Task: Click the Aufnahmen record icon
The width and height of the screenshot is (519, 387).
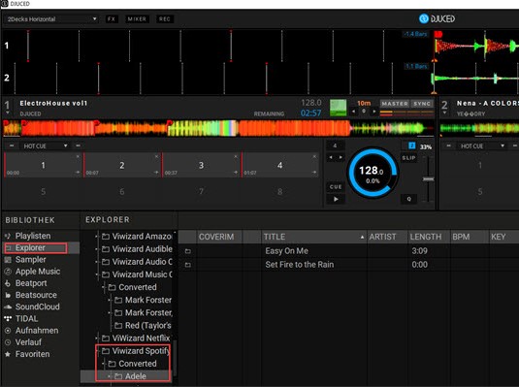Action: [x=8, y=331]
